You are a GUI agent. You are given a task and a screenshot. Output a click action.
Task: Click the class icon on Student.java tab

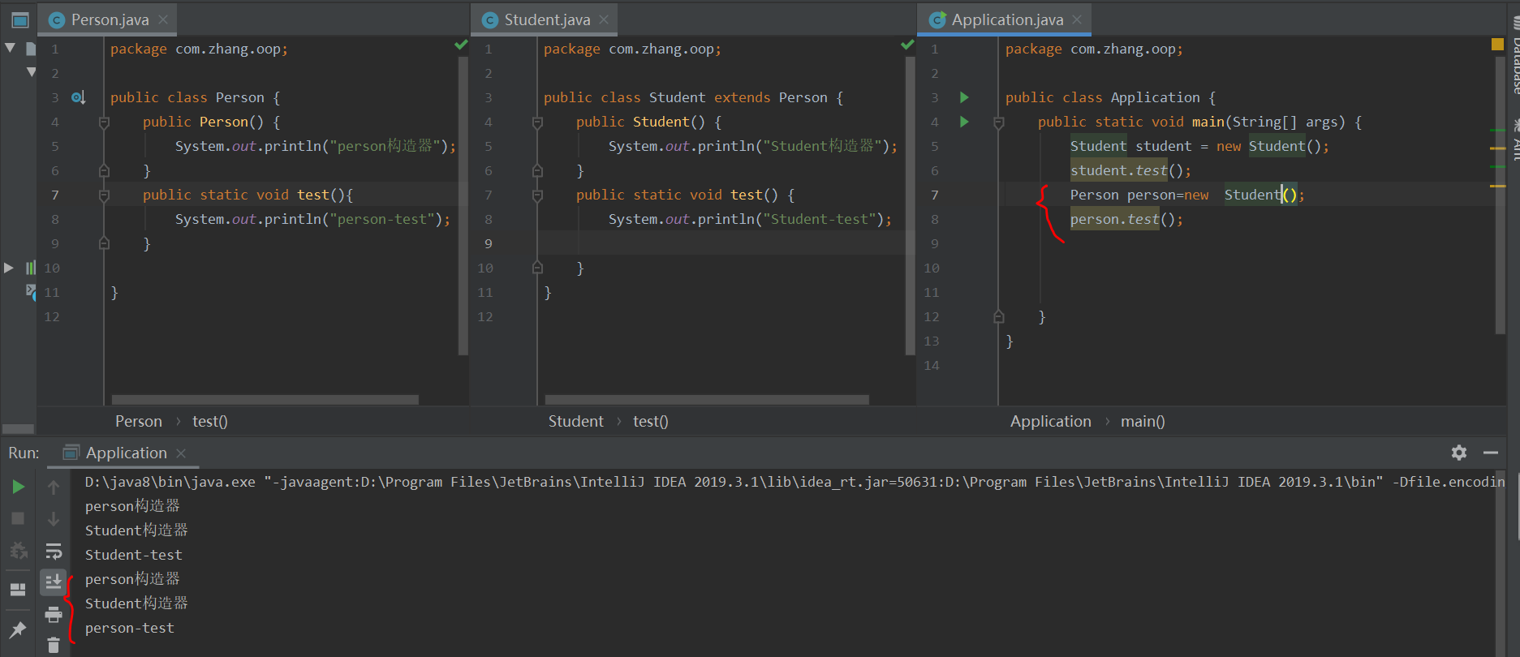[x=490, y=20]
